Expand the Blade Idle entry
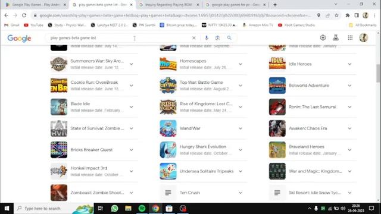This screenshot has width=381, height=214. pos(131,107)
